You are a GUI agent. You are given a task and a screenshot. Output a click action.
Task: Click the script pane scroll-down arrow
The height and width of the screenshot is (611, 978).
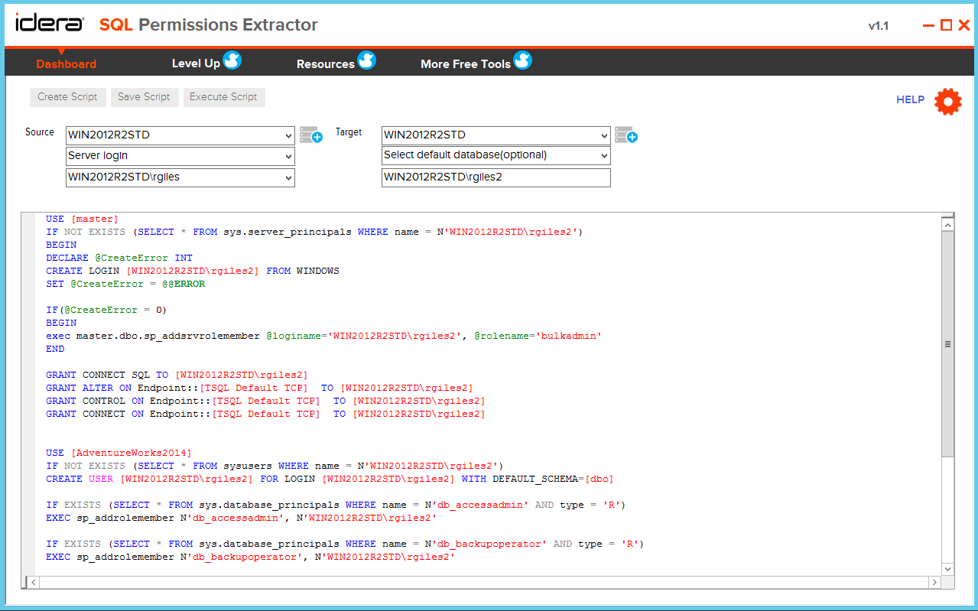pyautogui.click(x=947, y=569)
